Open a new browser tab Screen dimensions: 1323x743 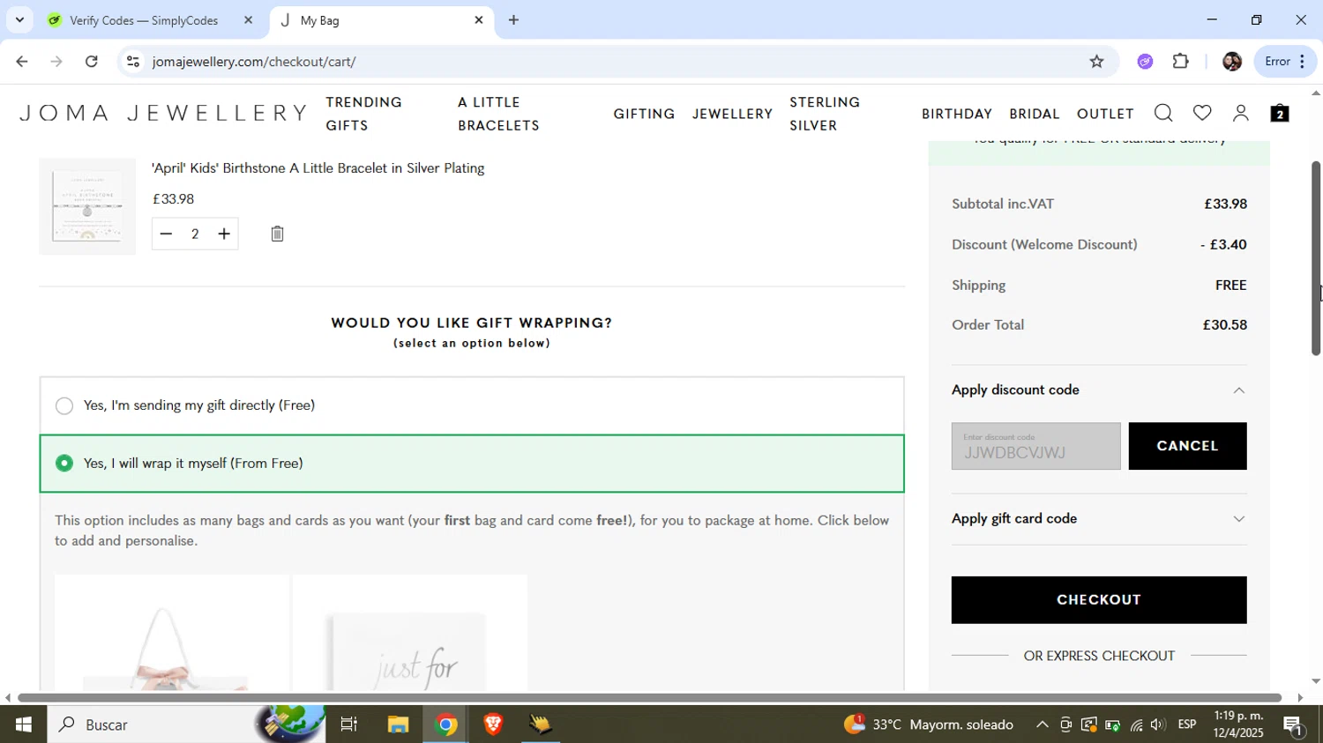[513, 19]
